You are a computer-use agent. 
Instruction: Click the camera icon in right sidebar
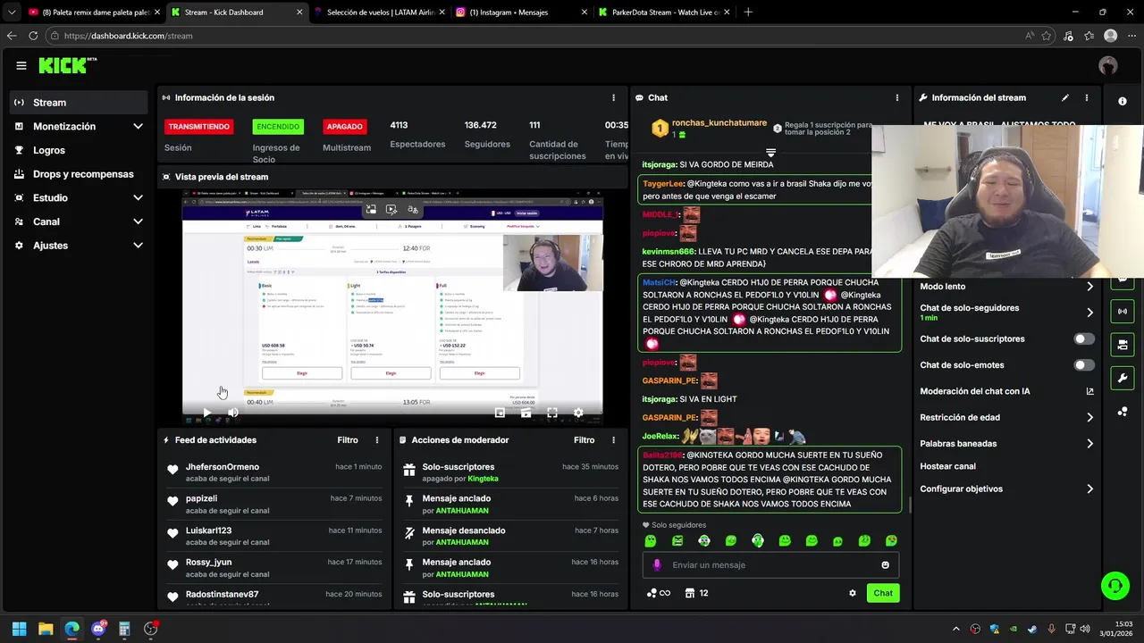pos(1123,345)
